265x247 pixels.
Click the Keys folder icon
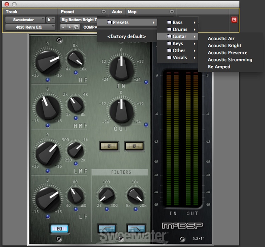pos(169,43)
